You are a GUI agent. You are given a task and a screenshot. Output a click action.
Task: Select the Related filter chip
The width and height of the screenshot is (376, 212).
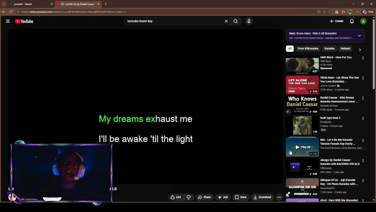345,49
